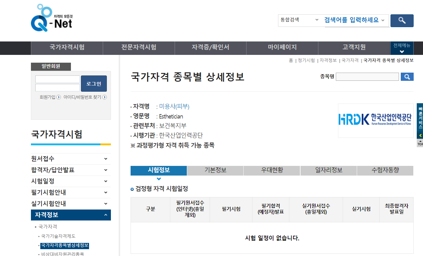Click the 로그인 button
The height and width of the screenshot is (256, 423).
[x=94, y=84]
